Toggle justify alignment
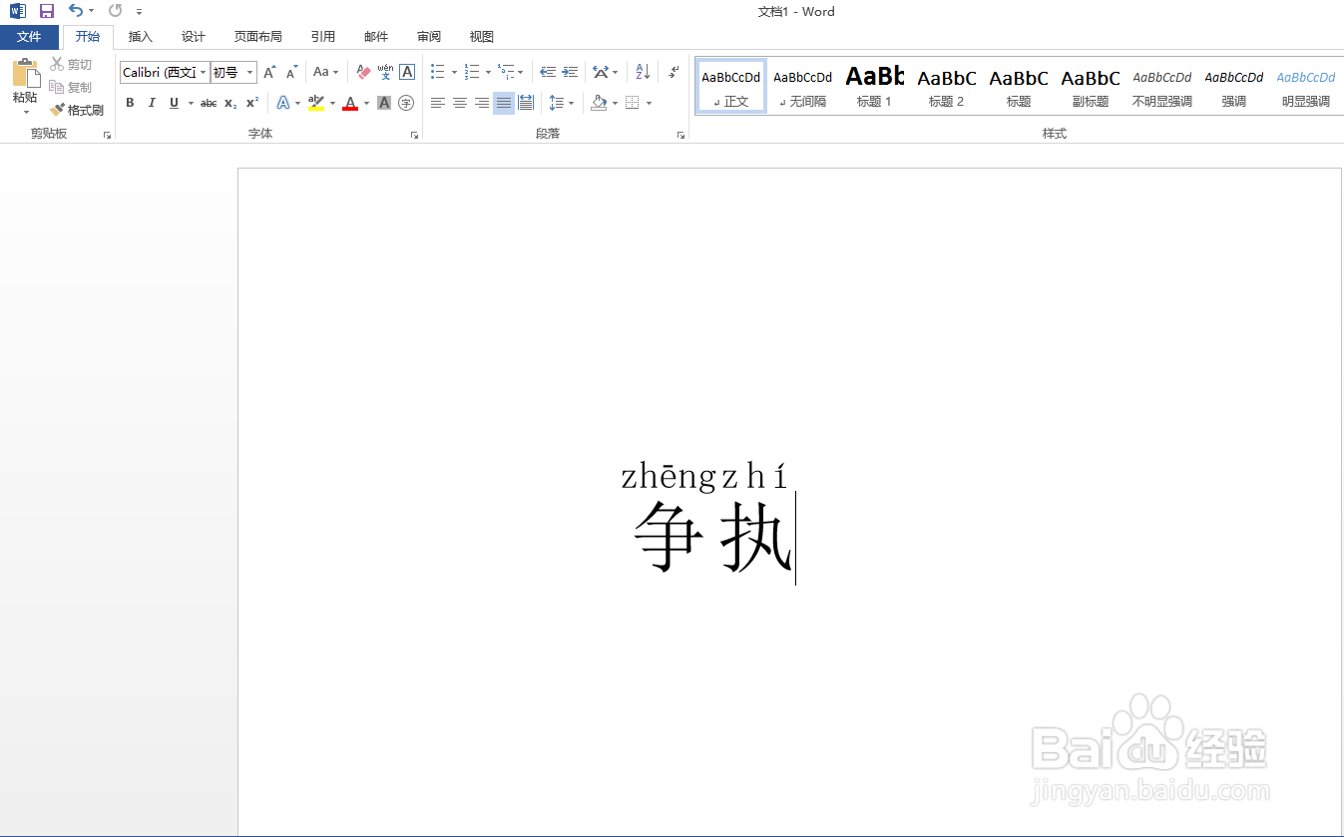This screenshot has width=1344, height=837. coord(504,103)
